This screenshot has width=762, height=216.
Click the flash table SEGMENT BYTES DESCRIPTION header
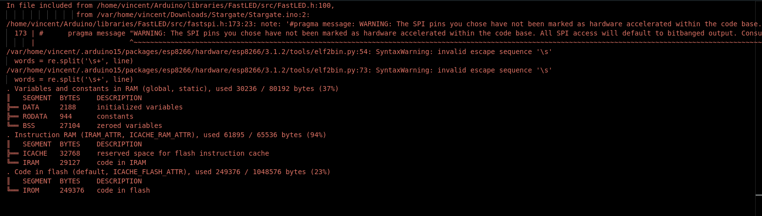click(x=82, y=181)
